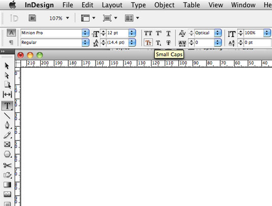Image resolution: width=272 pixels, height=206 pixels.
Task: Click the baseline shift 0 pt field
Action: [257, 43]
